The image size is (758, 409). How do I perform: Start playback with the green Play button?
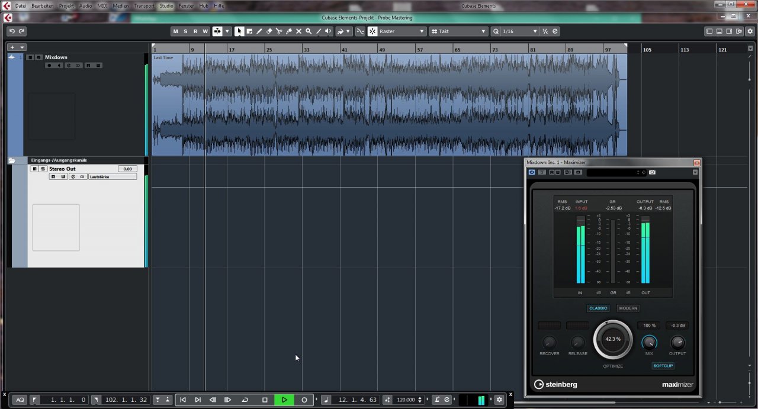point(284,400)
